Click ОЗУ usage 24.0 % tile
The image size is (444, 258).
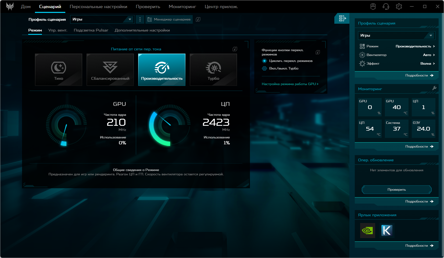coord(424,129)
